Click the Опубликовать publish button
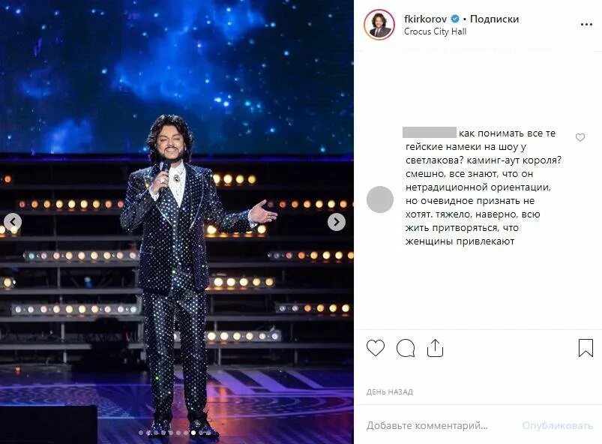 (557, 425)
